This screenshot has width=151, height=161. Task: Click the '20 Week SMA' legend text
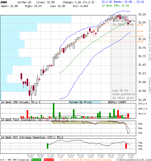pos(111,5)
